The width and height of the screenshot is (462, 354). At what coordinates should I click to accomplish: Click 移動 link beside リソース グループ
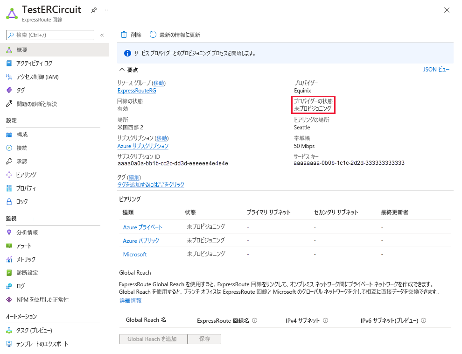[159, 83]
